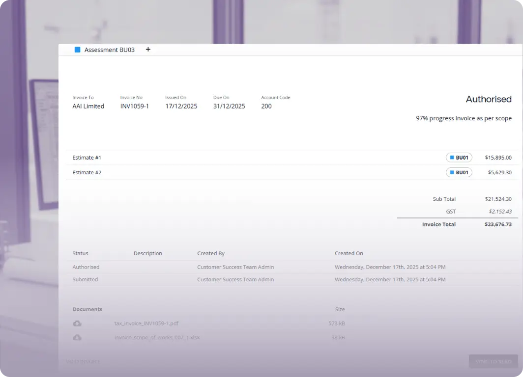Select the BU01 badge on Estimate #2
Image resolution: width=523 pixels, height=377 pixels.
pyautogui.click(x=459, y=172)
